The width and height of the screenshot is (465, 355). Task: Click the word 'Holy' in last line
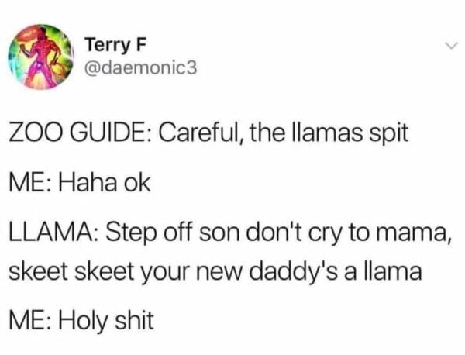click(x=84, y=320)
